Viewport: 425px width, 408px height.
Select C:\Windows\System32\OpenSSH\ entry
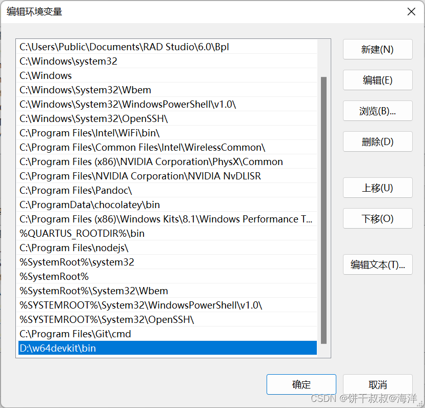click(168, 119)
